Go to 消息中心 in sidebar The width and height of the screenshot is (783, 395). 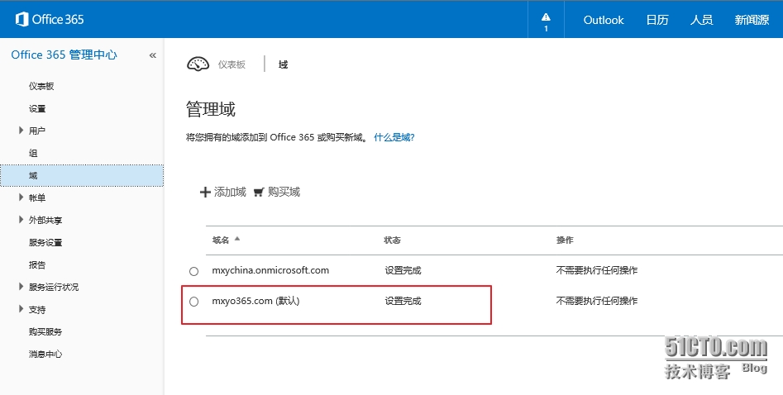point(45,355)
